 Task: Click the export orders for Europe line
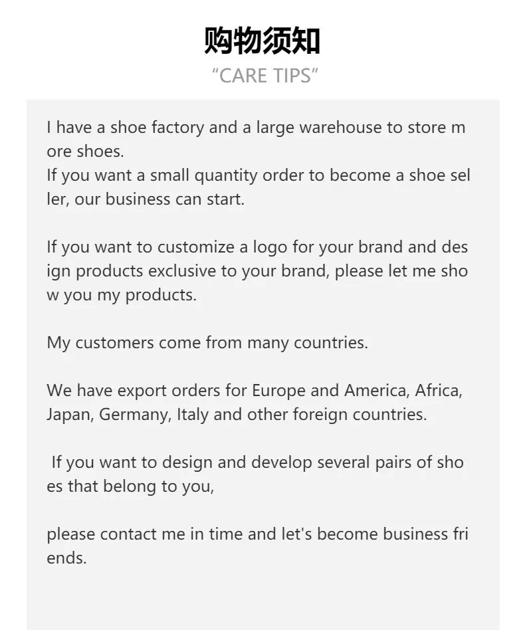255,391
